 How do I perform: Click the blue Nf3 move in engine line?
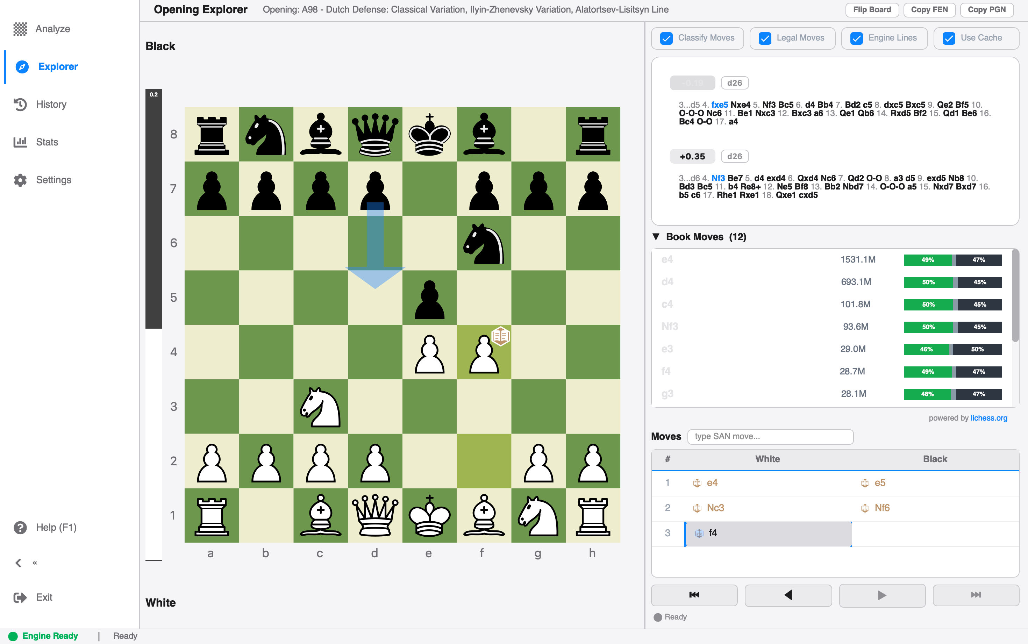point(718,178)
